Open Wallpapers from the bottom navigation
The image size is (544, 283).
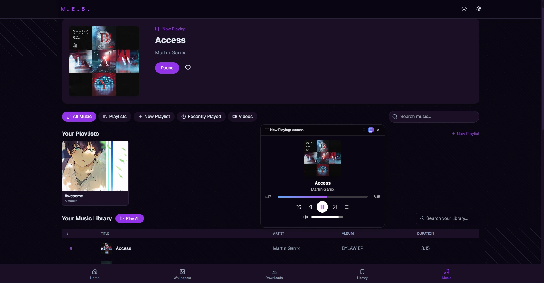point(182,274)
